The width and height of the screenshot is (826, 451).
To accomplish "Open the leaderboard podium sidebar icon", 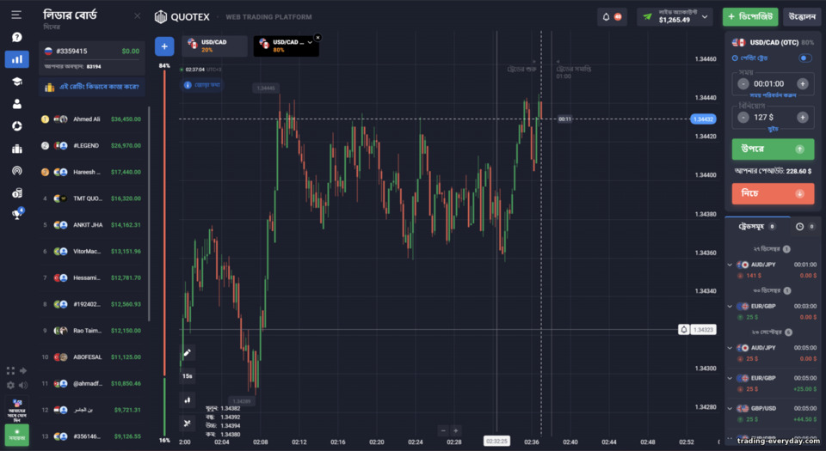I will click(17, 149).
